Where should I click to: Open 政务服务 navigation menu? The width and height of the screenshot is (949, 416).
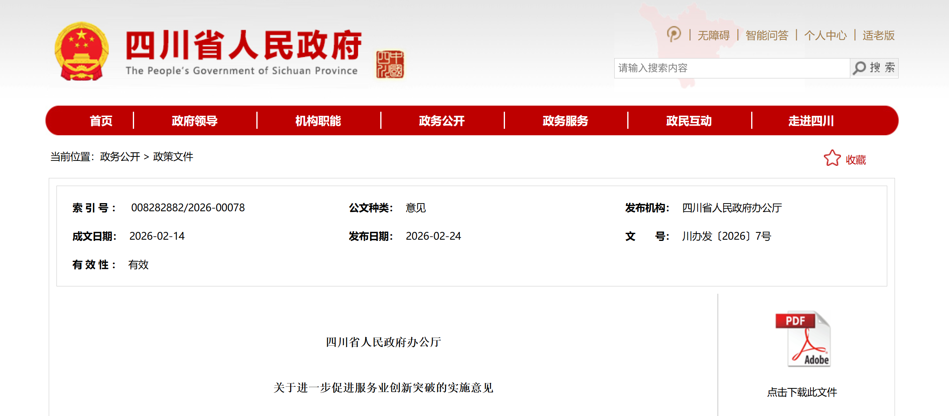pyautogui.click(x=565, y=121)
